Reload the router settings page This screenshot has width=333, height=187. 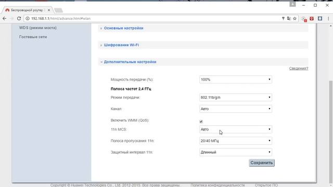pyautogui.click(x=19, y=19)
